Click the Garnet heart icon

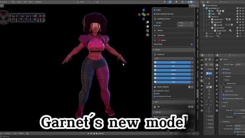click(x=159, y=40)
